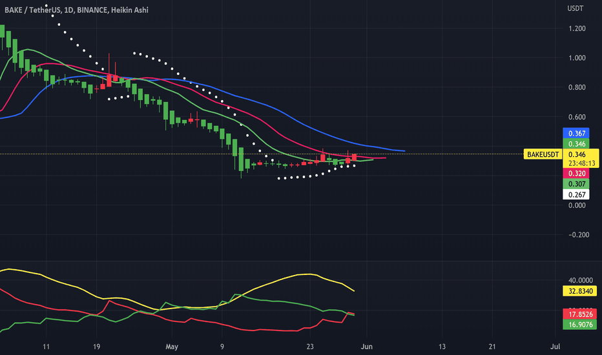The image size is (602, 355).
Task: Click the 21 date axis label
Action: [x=492, y=347]
